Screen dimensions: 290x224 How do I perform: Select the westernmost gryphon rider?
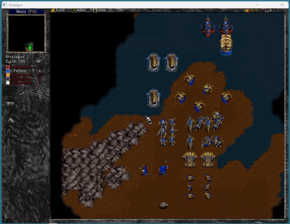[x=180, y=97]
